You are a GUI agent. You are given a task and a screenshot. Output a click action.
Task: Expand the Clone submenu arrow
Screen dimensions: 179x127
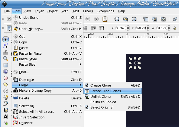point(80,85)
